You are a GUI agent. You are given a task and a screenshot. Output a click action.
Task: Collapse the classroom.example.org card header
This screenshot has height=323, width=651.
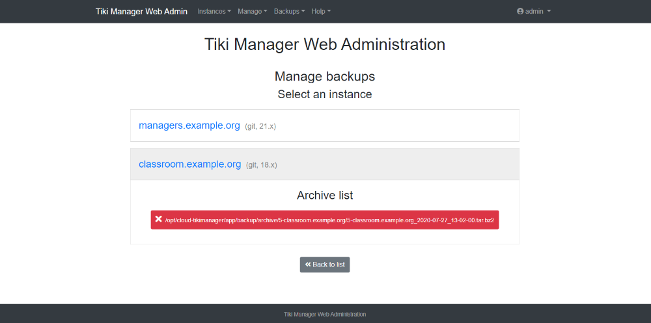pyautogui.click(x=325, y=164)
